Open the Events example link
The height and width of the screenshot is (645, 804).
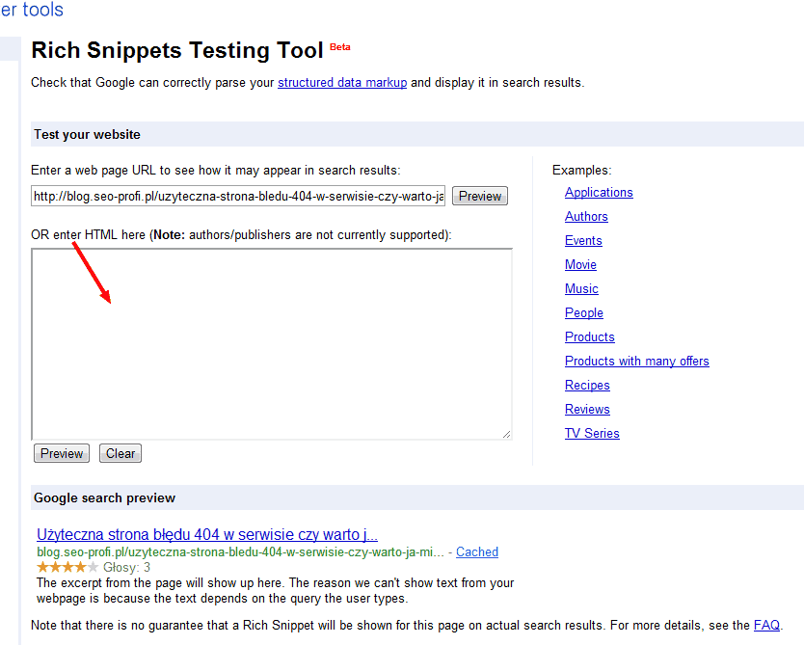tap(583, 240)
